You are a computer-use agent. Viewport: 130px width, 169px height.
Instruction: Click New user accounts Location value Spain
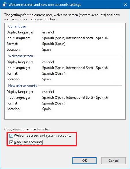(47, 109)
